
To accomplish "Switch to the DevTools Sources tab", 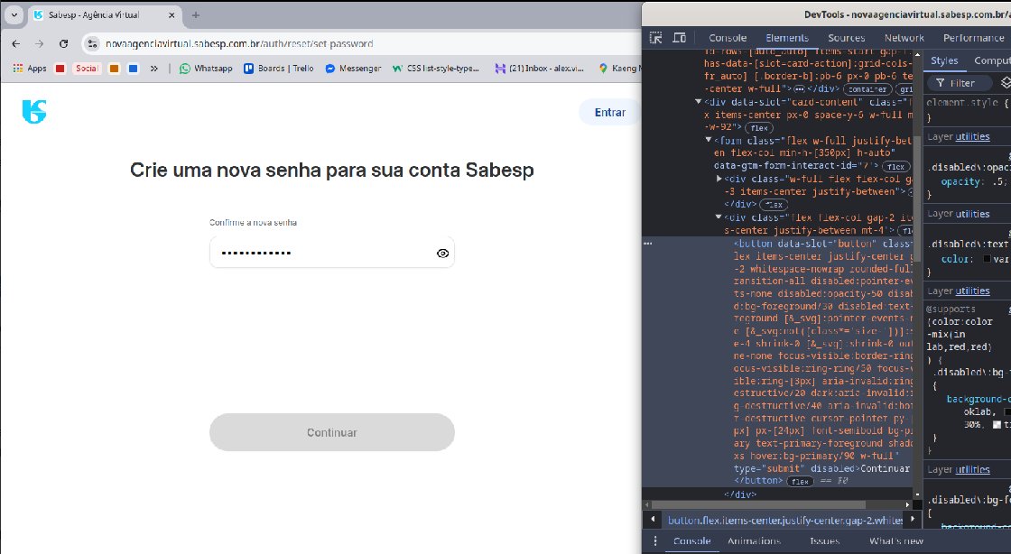I will 846,38.
